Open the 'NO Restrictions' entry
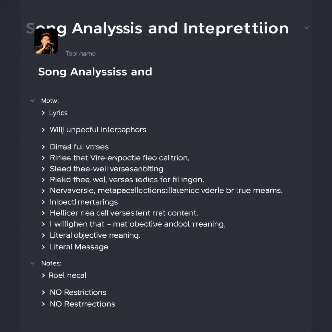Screen dimensions: 332x332 pyautogui.click(x=78, y=292)
